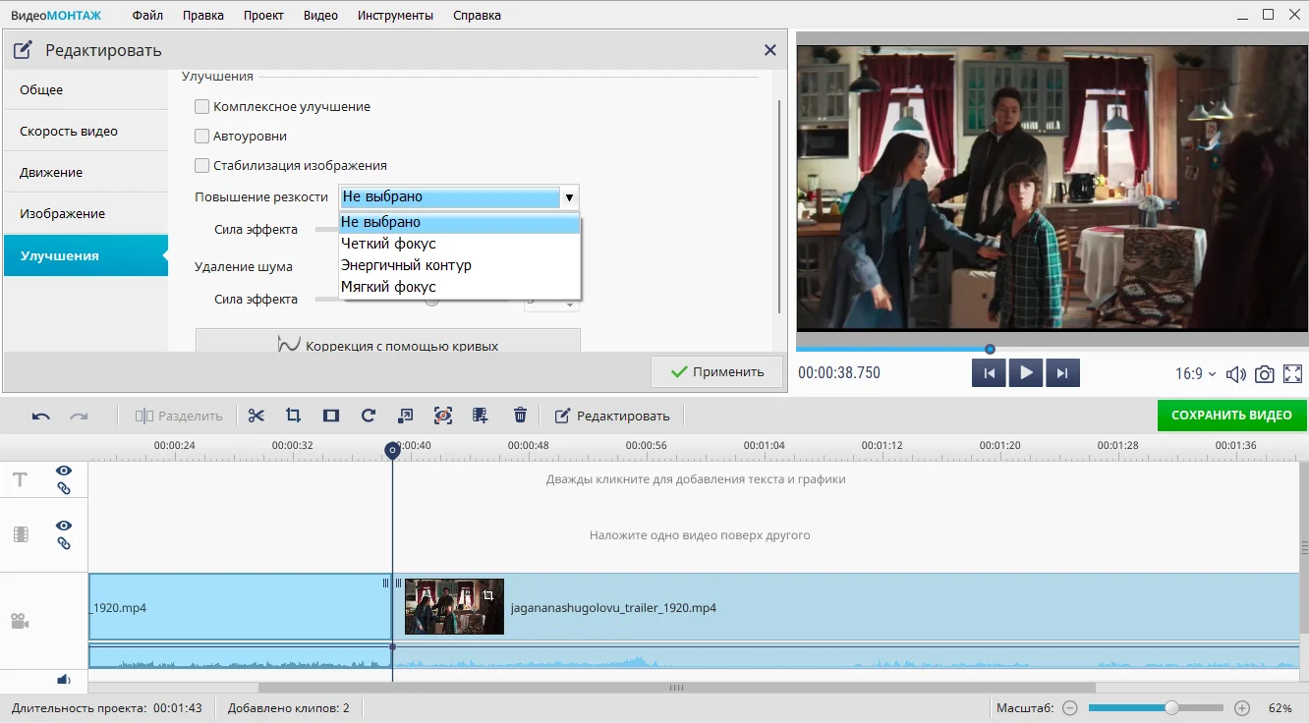The image size is (1309, 723).
Task: Open the 16:9 aspect ratio dropdown
Action: [1195, 374]
